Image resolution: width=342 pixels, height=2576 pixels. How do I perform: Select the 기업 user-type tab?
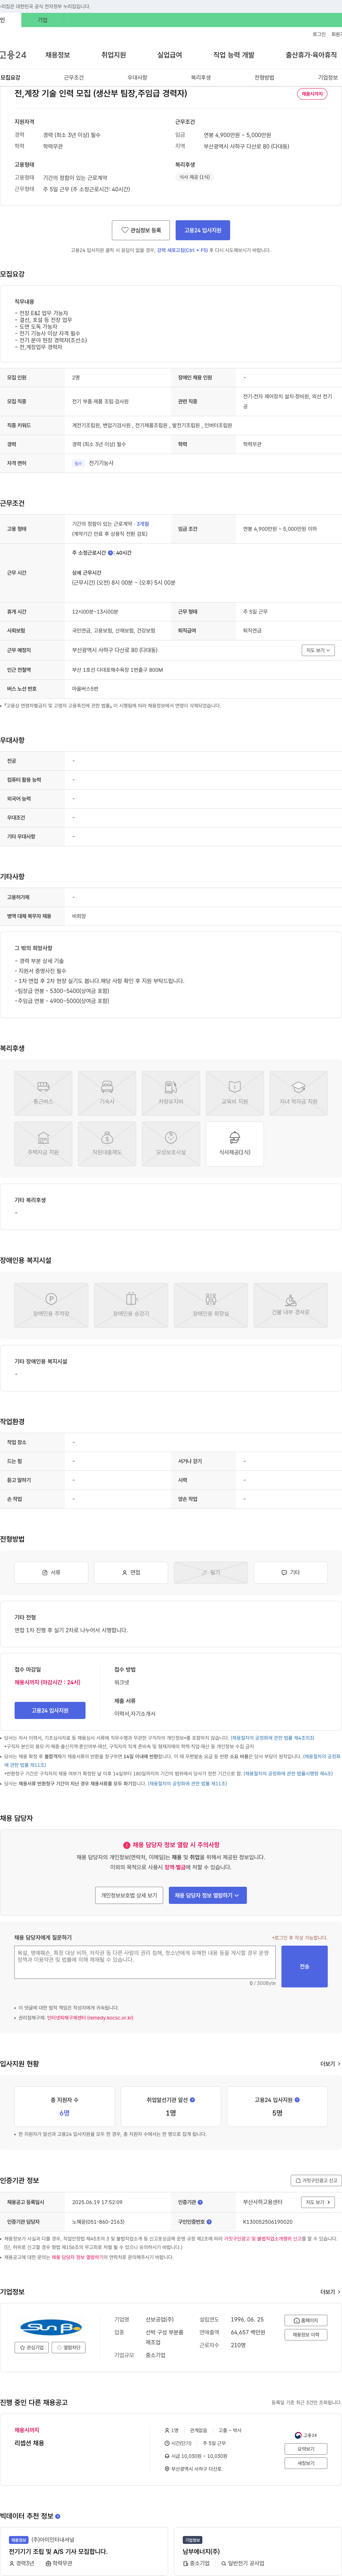42,20
